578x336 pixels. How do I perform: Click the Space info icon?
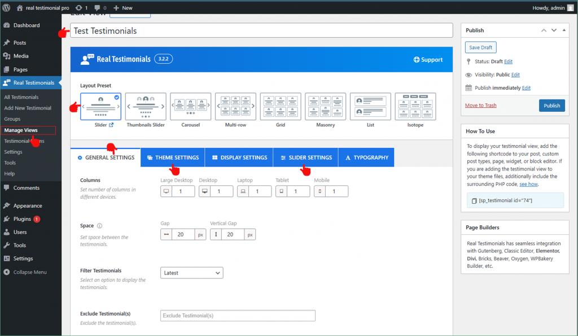pyautogui.click(x=99, y=226)
